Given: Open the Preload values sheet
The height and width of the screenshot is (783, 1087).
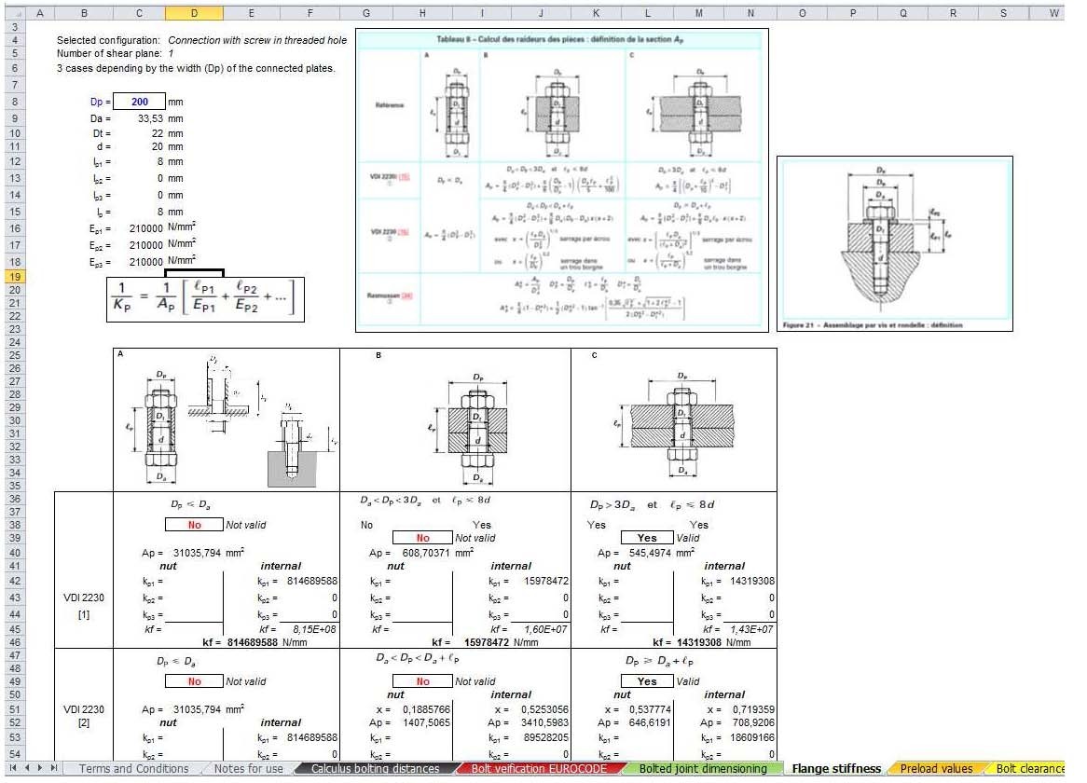Looking at the screenshot, I should [935, 768].
